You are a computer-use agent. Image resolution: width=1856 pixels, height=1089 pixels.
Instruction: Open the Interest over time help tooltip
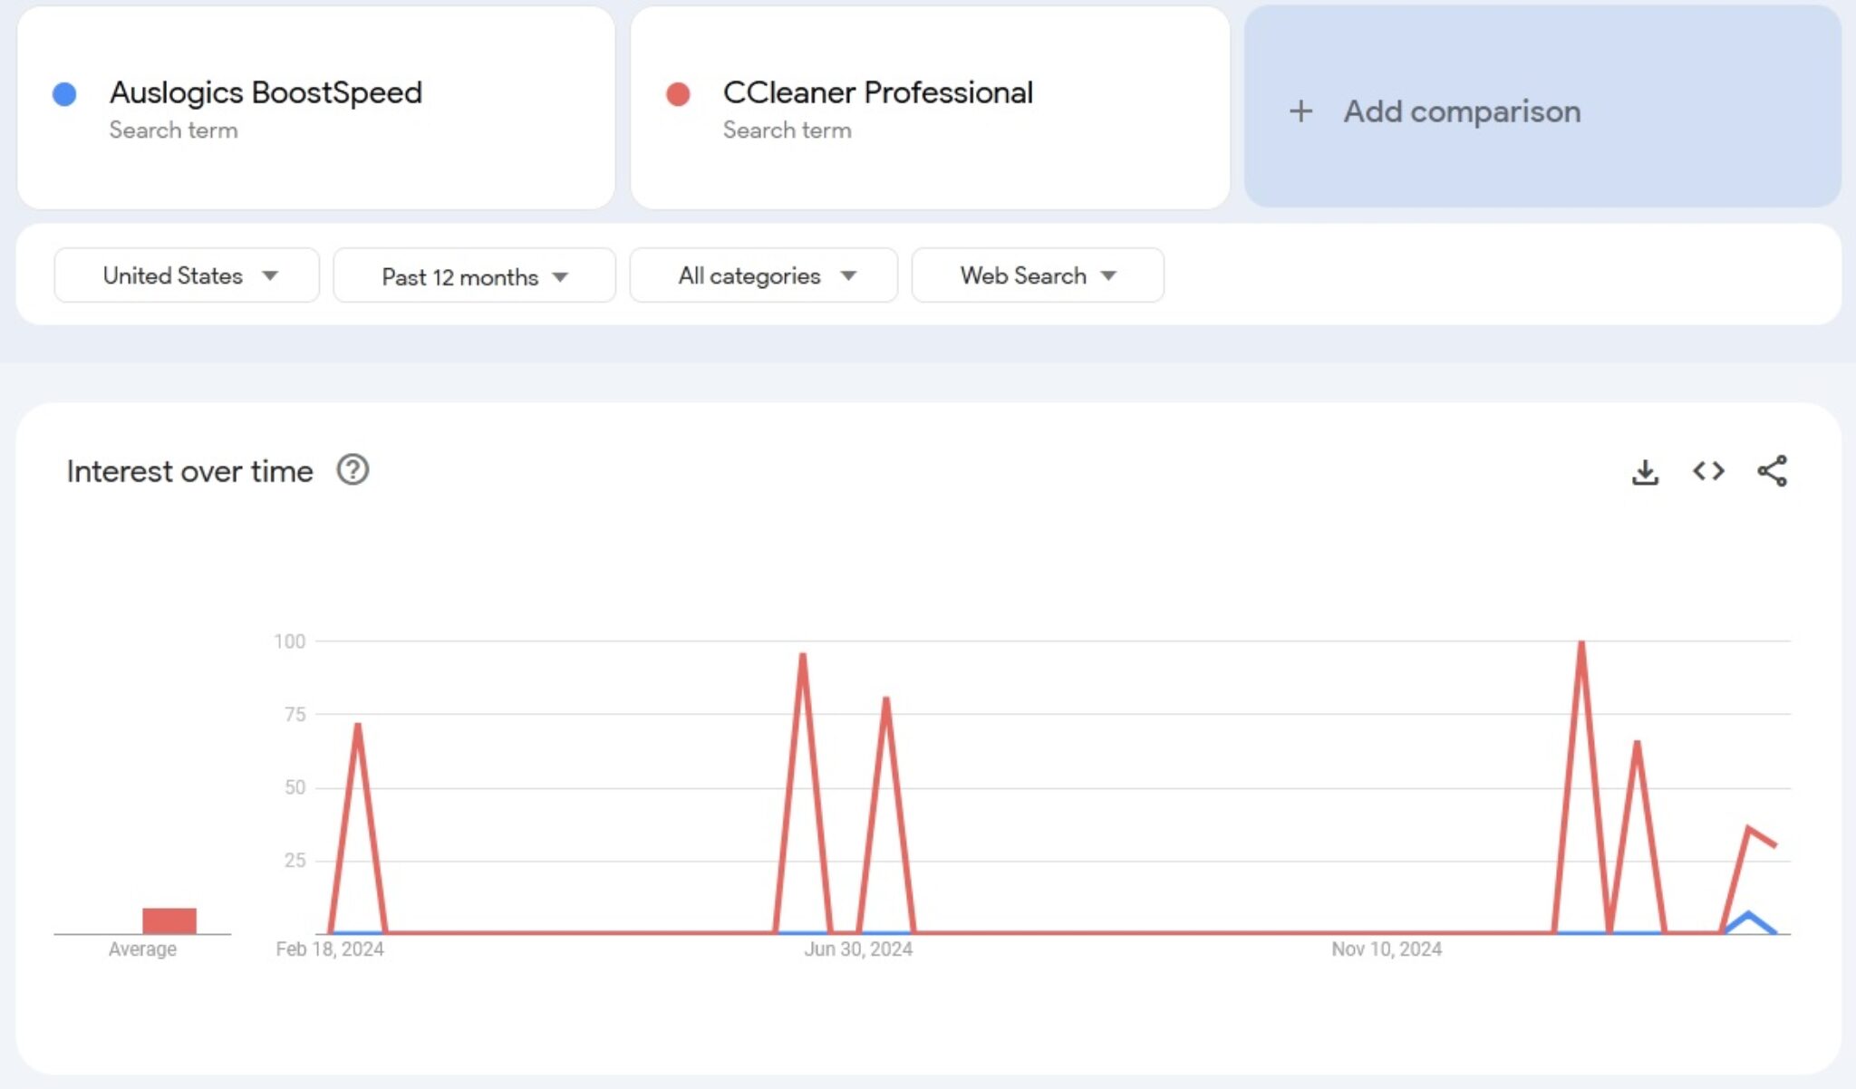pos(353,470)
